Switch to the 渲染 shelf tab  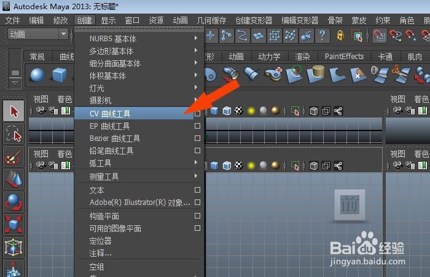pyautogui.click(x=302, y=57)
